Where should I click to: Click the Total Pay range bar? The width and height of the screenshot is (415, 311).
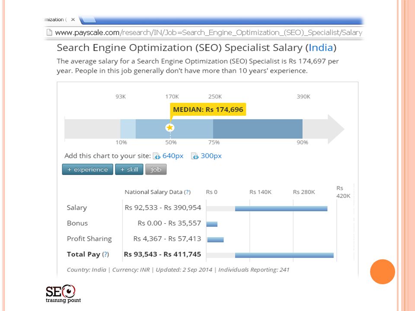284,255
